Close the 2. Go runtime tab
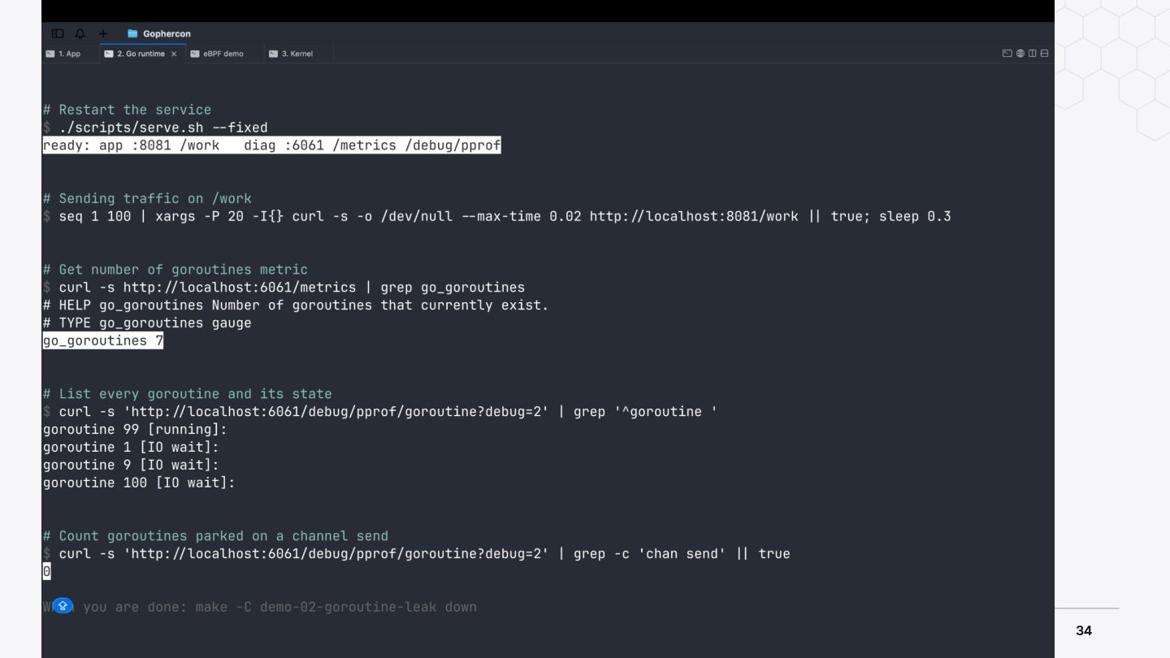Screen dimensions: 1170x658 (174, 54)
